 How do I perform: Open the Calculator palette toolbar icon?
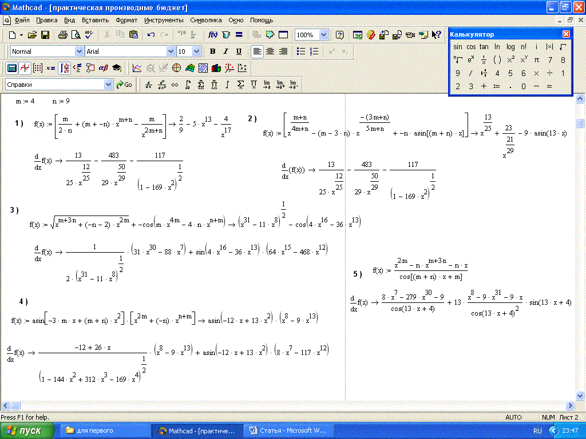pos(11,68)
